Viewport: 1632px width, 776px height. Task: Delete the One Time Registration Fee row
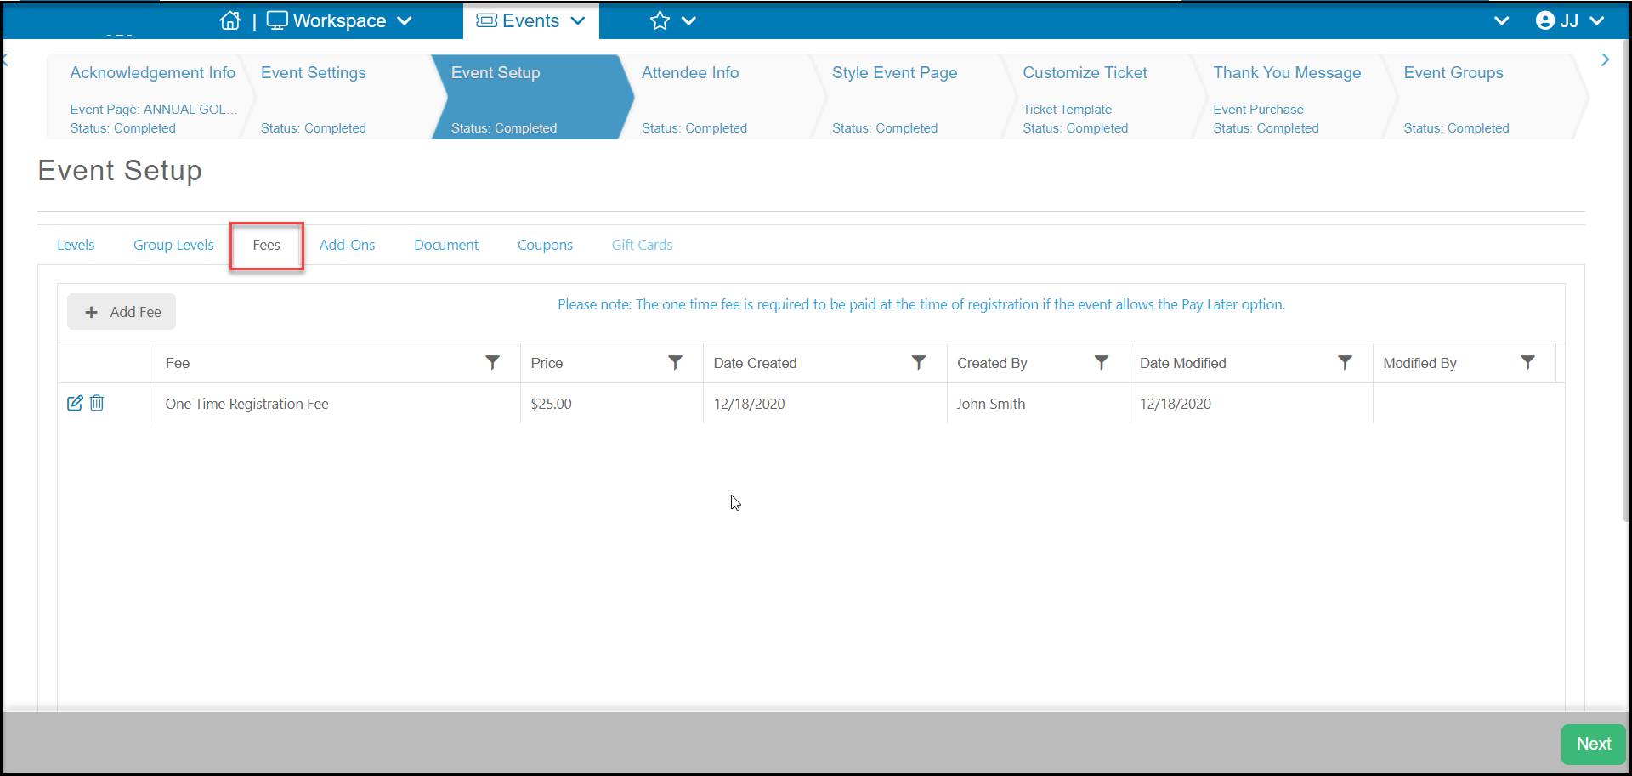97,403
